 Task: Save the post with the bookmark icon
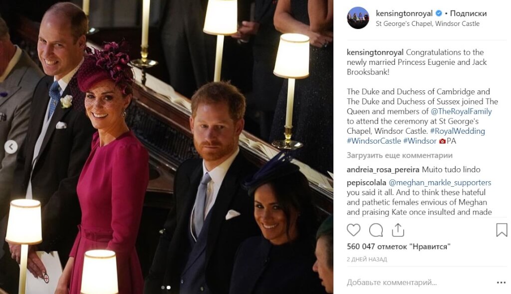502,230
